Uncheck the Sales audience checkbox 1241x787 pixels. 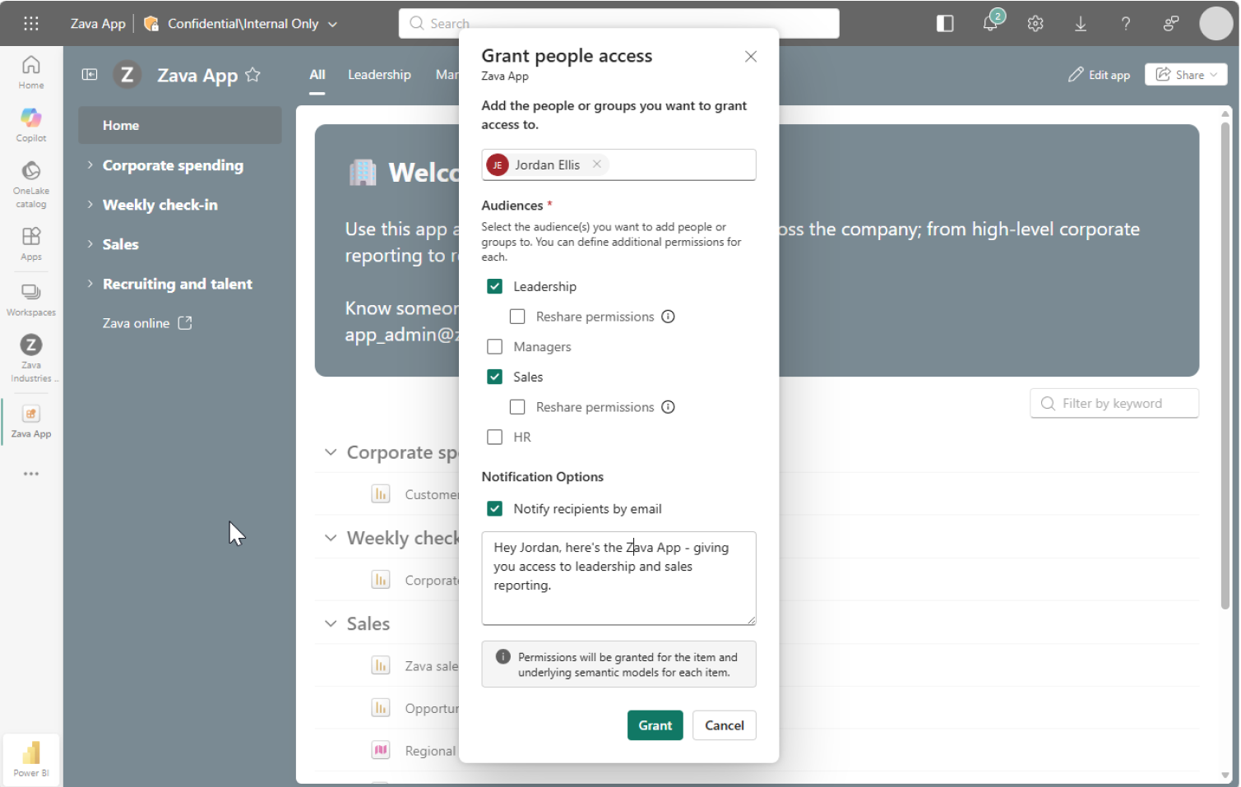pos(495,377)
